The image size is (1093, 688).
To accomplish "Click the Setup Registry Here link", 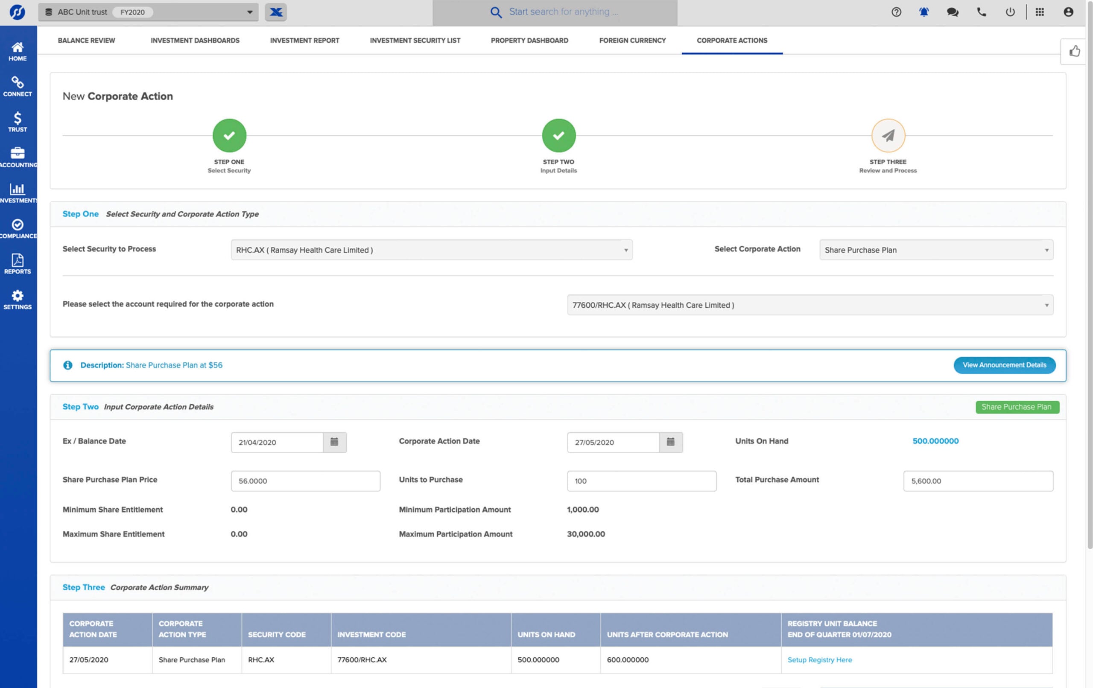I will (x=819, y=660).
